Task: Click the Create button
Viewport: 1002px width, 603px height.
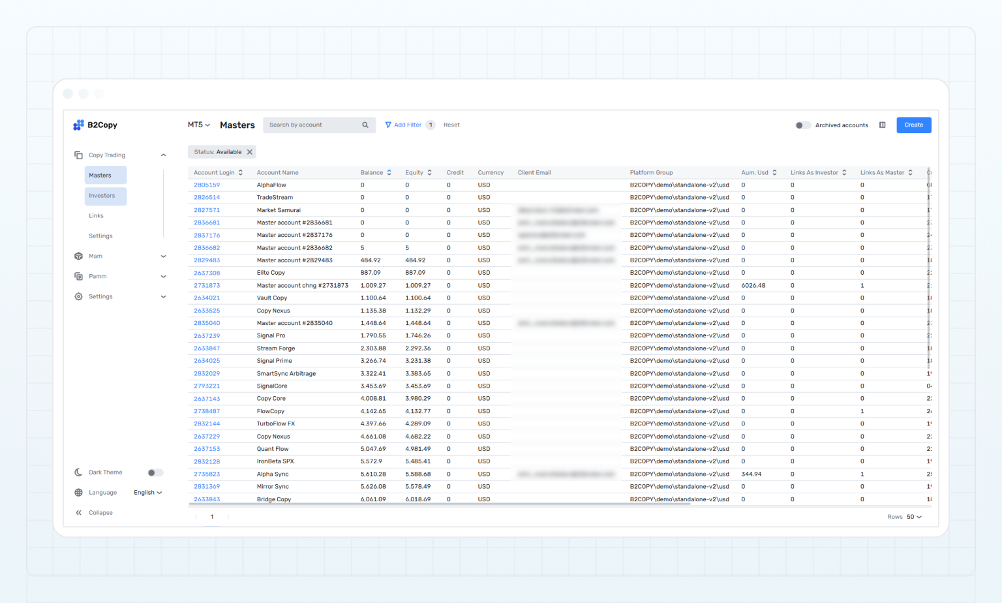Action: click(913, 125)
